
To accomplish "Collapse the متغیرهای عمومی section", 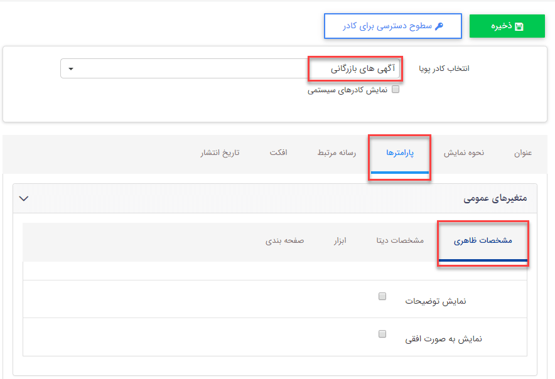I will (x=24, y=198).
